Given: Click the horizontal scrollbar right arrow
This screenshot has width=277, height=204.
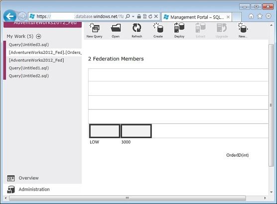Looking at the screenshot, I should pyautogui.click(x=265, y=198).
